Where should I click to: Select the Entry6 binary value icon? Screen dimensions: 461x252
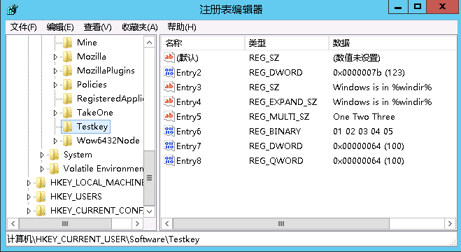[x=169, y=131]
